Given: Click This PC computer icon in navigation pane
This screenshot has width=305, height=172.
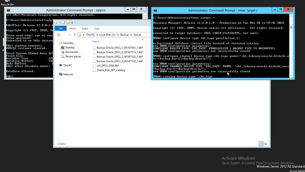Looking at the screenshot, I should click(x=61, y=65).
